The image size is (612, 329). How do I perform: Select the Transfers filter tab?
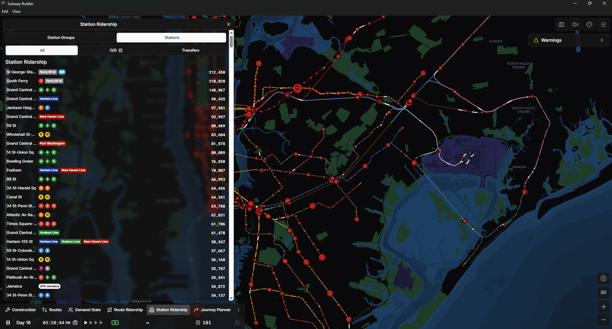click(x=190, y=50)
